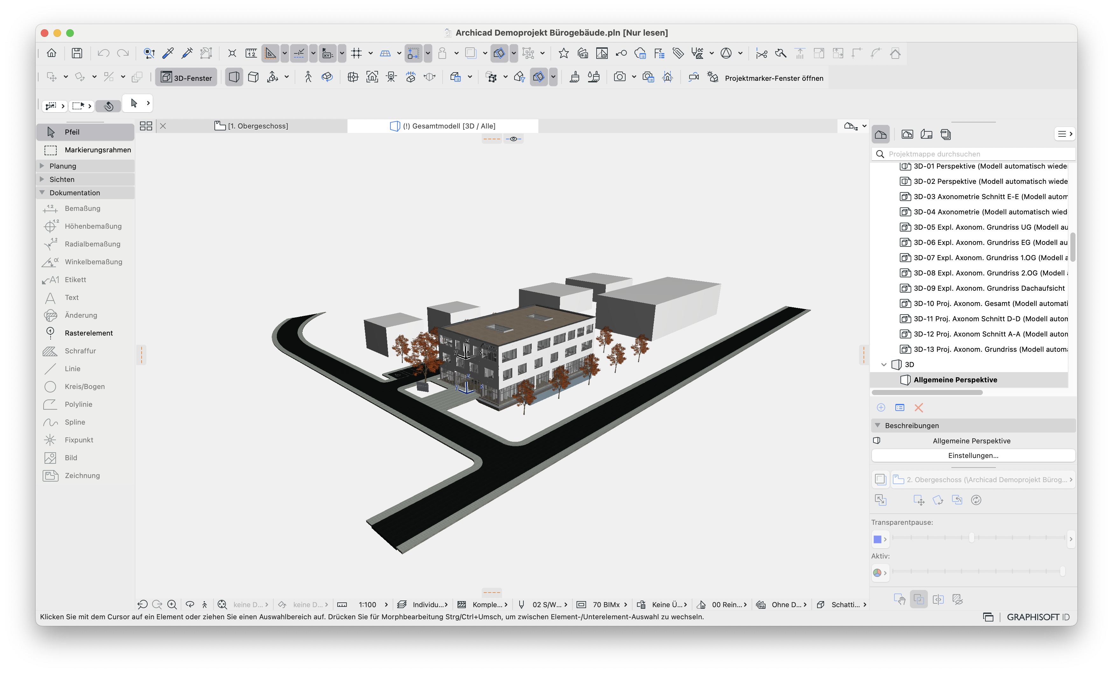Select the Rasterelement tool

(x=85, y=333)
